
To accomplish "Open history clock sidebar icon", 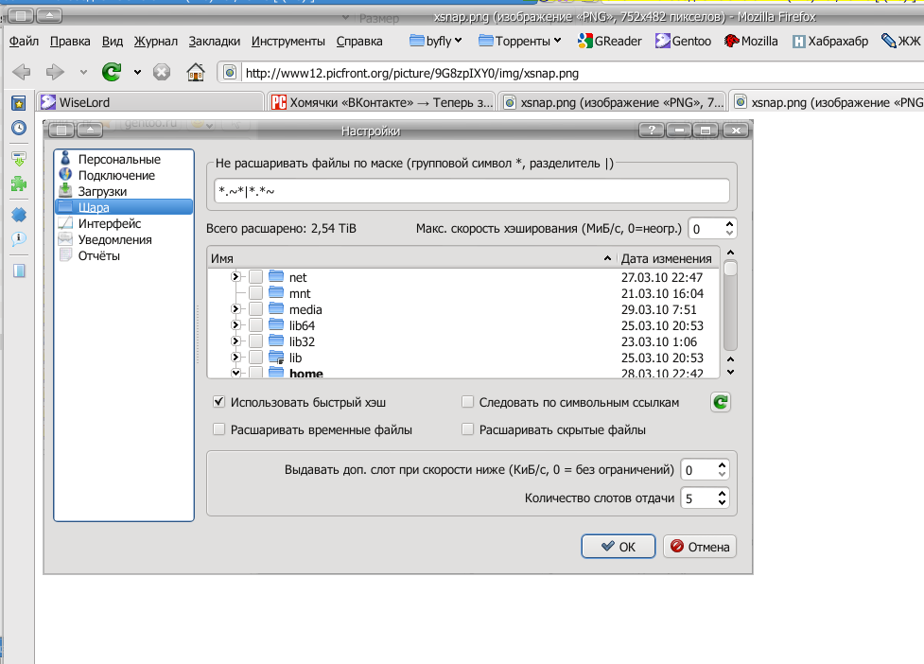I will click(19, 128).
